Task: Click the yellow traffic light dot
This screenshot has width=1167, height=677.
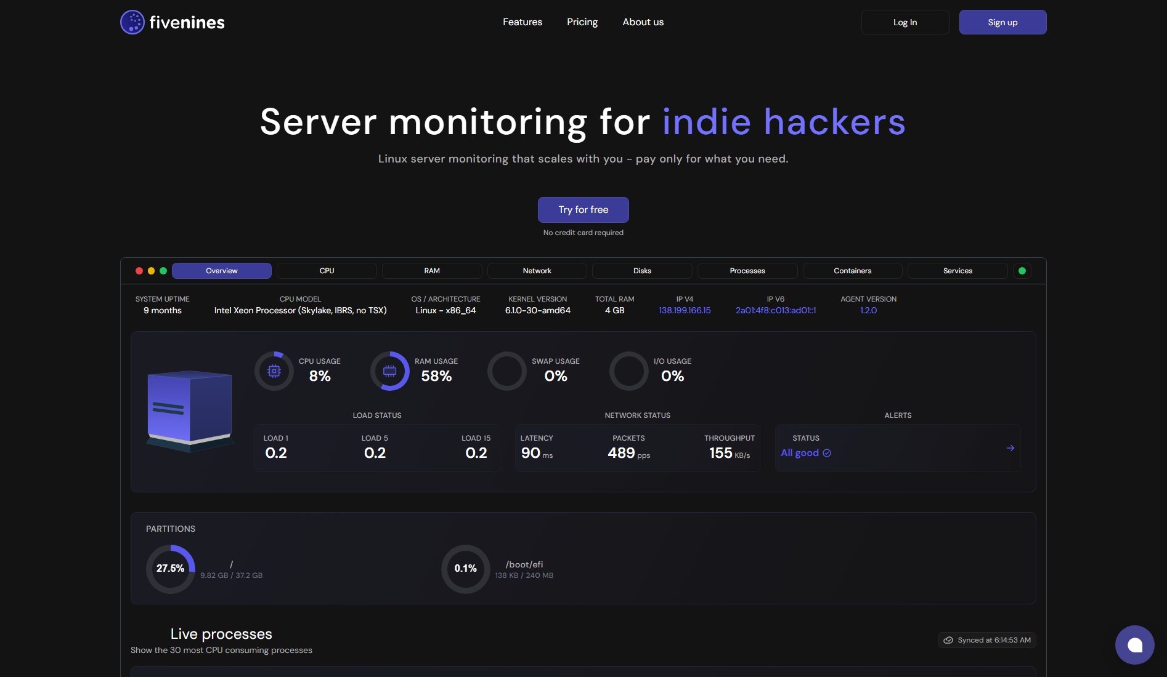Action: click(x=151, y=270)
